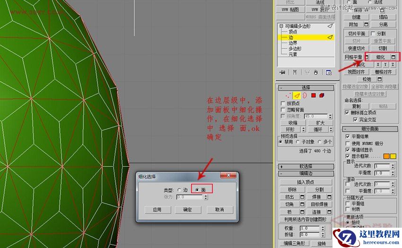Screen dimensions: 402x248
Task: Toggle the 显示框架 checkbox
Action: pos(348,156)
